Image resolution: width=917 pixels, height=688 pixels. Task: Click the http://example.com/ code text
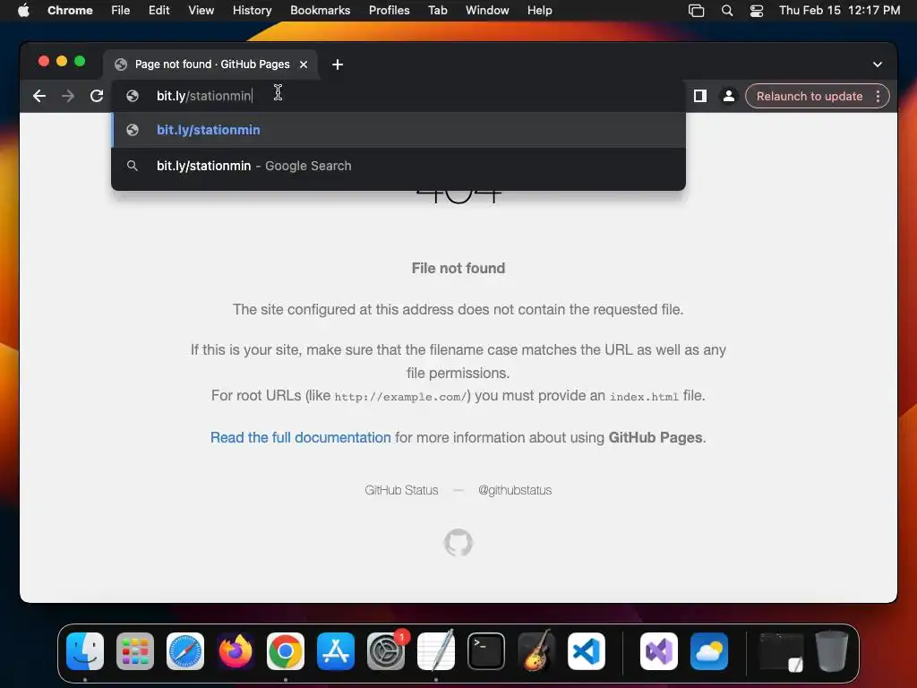pos(400,397)
